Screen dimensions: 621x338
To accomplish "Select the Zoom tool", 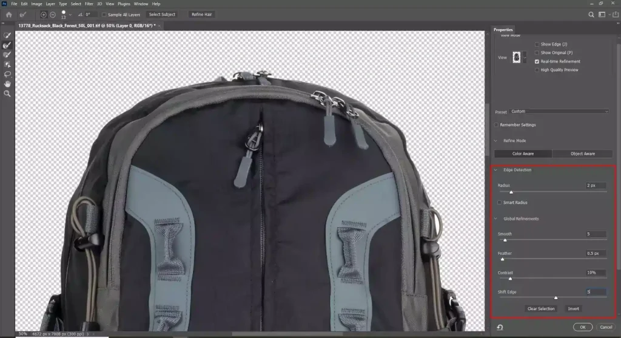I will [7, 94].
